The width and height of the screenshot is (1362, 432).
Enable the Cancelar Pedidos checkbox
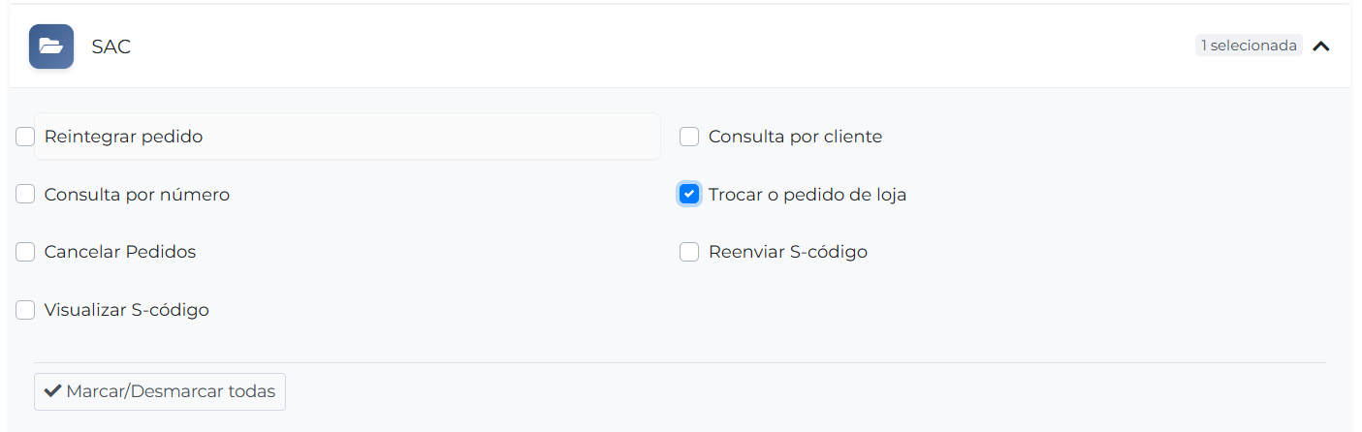[x=25, y=252]
